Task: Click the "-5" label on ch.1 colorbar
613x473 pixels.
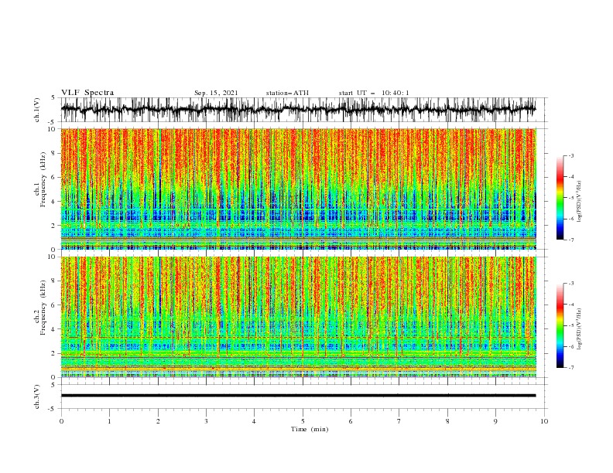Action: 571,198
